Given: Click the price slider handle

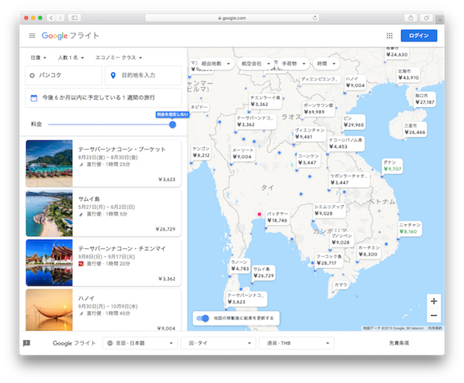Looking at the screenshot, I should pos(172,124).
